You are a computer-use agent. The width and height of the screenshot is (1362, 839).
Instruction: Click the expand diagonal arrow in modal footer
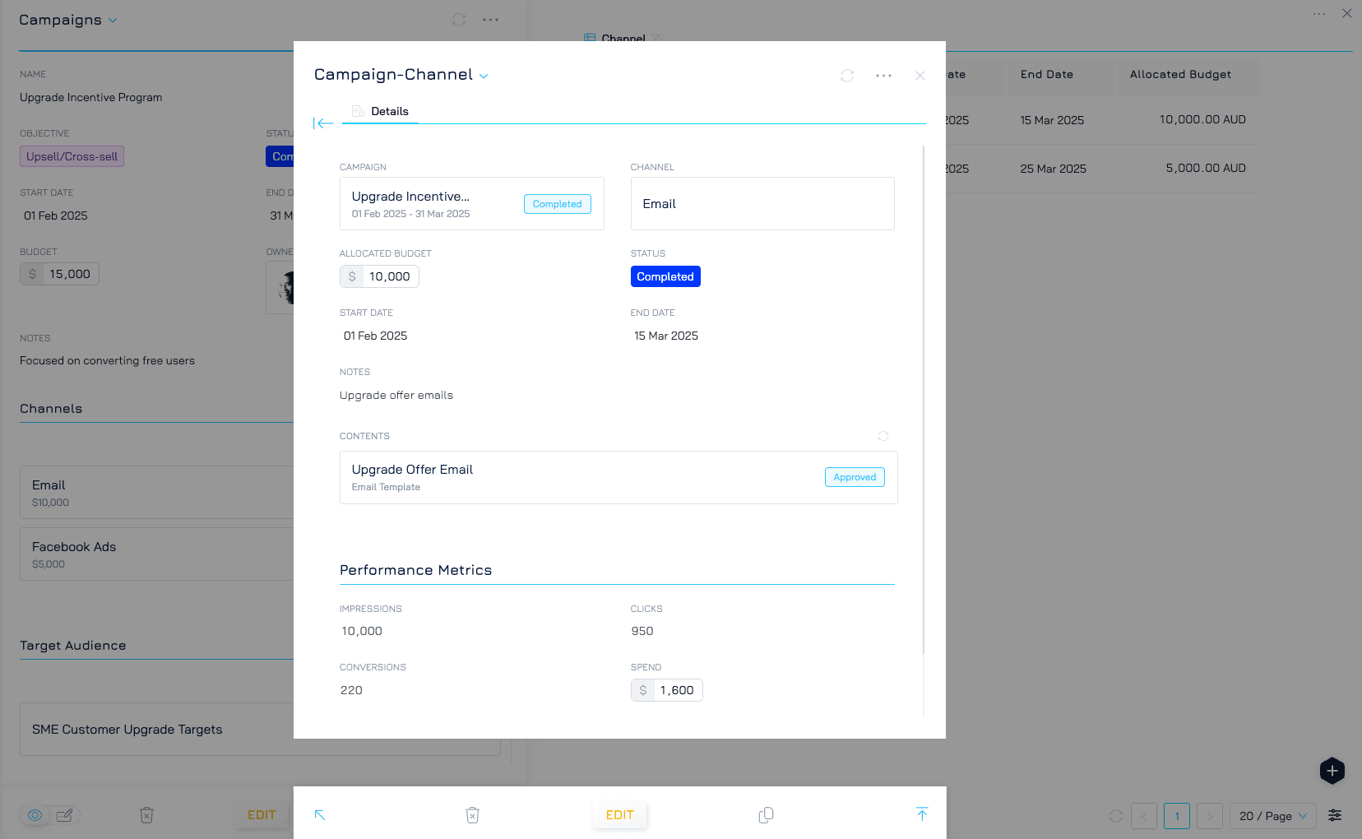320,815
